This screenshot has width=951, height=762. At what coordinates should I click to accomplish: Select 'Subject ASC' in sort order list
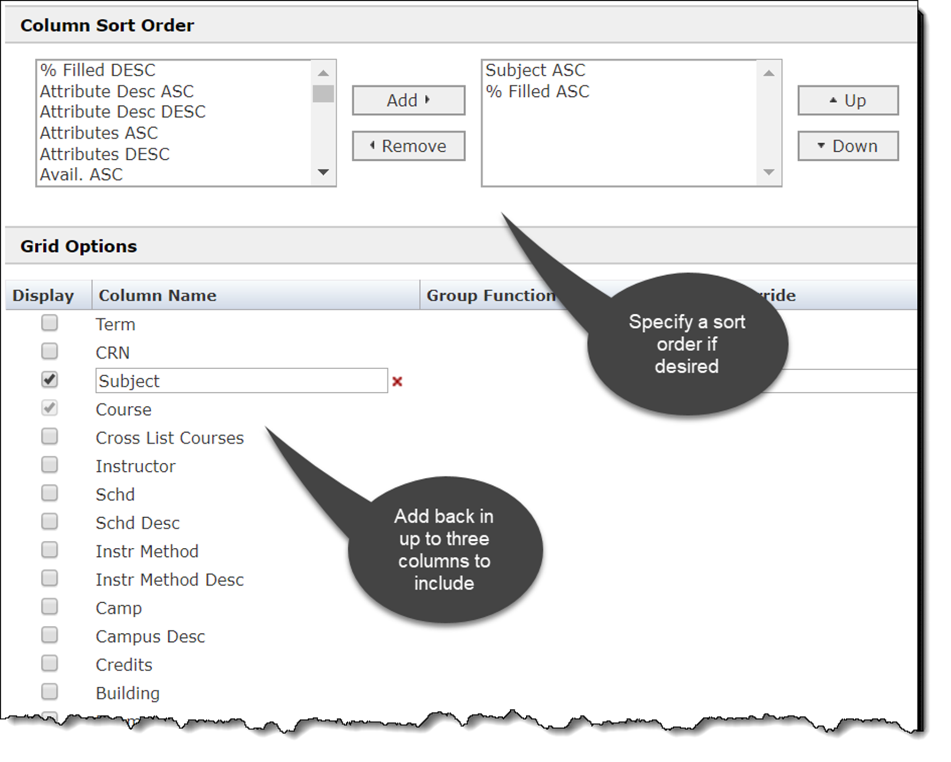pos(535,70)
